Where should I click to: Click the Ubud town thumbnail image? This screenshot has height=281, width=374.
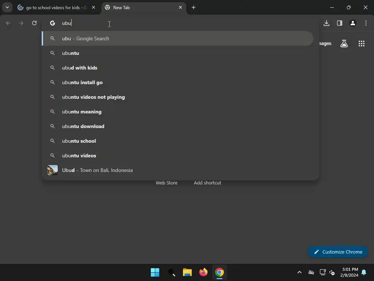pos(53,170)
